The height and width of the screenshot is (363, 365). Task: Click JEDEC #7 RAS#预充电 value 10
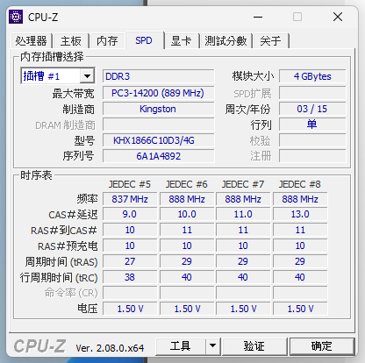243,246
